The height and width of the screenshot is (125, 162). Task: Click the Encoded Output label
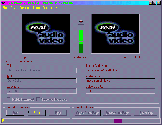tap(129, 57)
